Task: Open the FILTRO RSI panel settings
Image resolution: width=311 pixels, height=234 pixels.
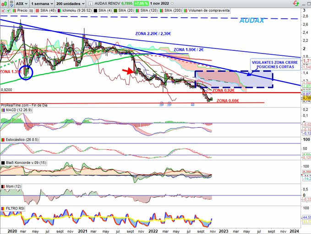Action: [15, 208]
